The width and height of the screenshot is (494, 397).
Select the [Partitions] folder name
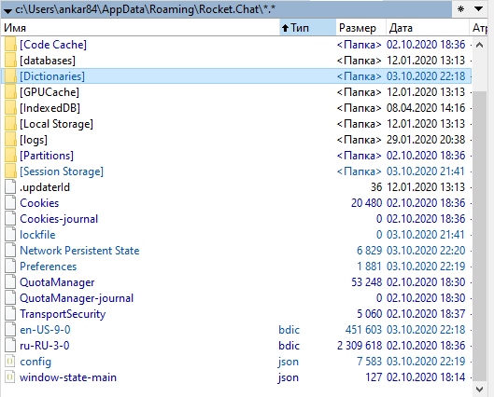click(x=47, y=156)
